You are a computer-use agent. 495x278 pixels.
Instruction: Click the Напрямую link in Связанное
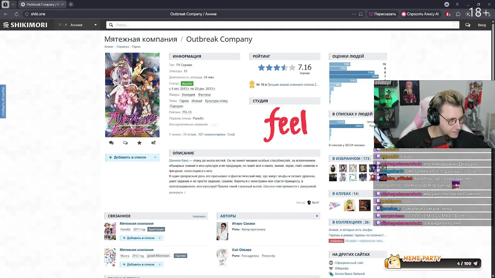click(199, 216)
